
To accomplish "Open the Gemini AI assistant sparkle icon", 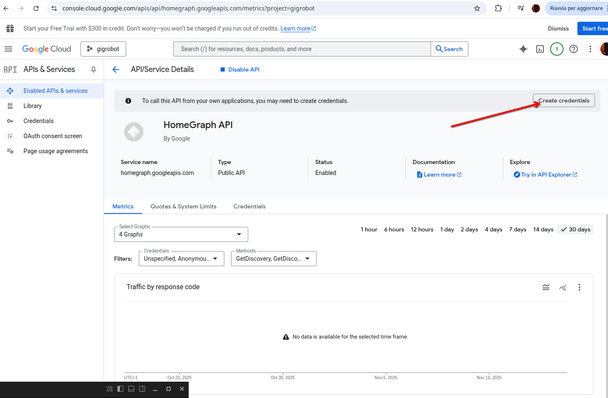I will point(523,49).
